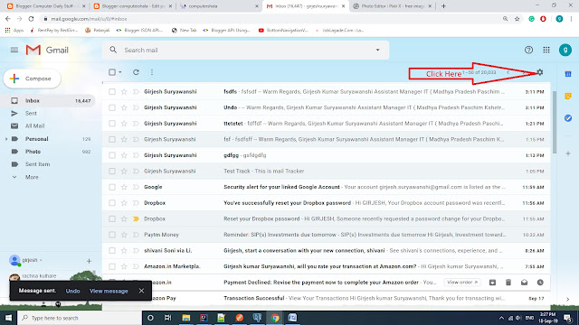This screenshot has height=325, width=579.
Task: Select checkbox for Undo email
Action: 112,107
